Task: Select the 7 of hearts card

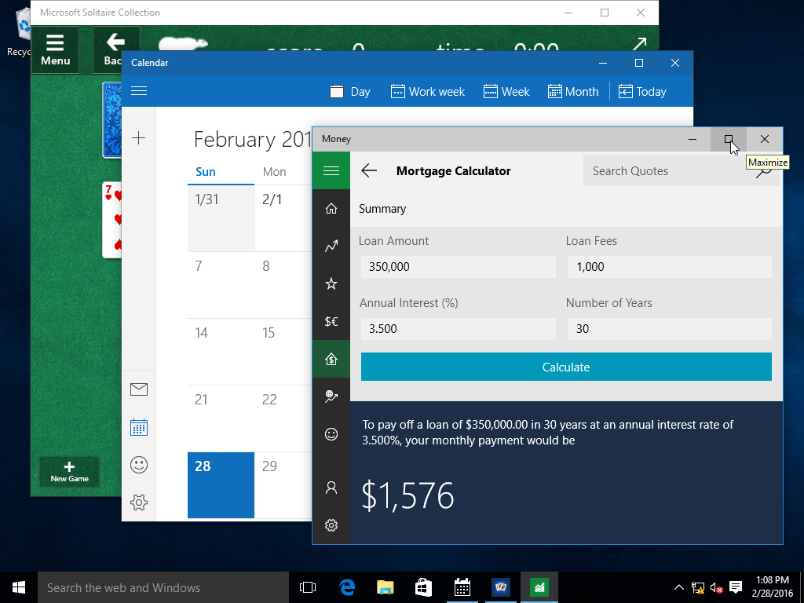Action: point(112,220)
